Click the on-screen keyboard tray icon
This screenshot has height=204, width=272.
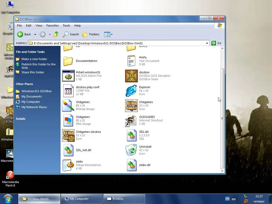tap(234, 199)
